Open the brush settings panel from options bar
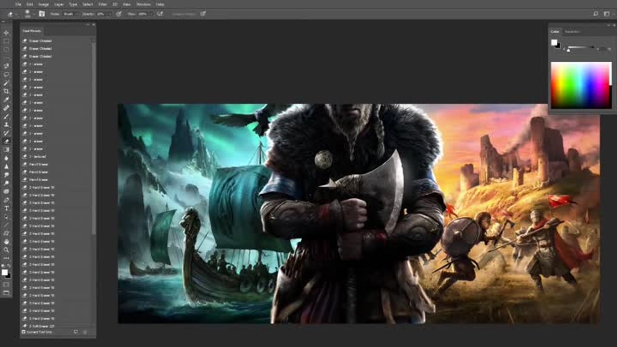617x347 pixels. tap(42, 14)
